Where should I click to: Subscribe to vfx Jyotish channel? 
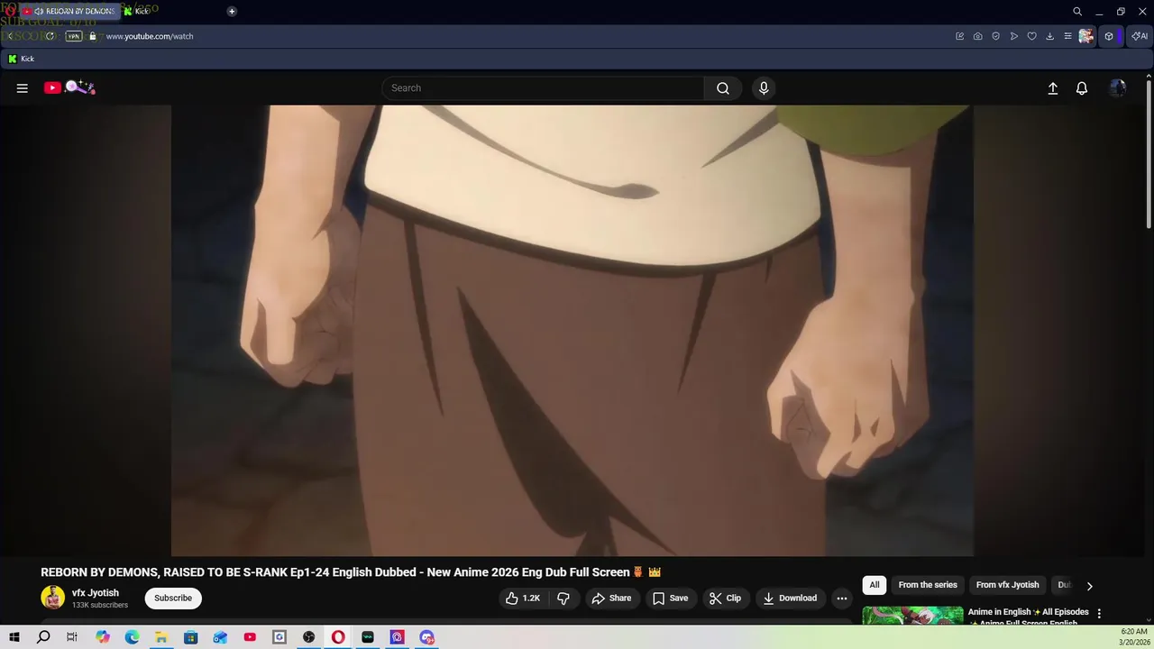173,599
